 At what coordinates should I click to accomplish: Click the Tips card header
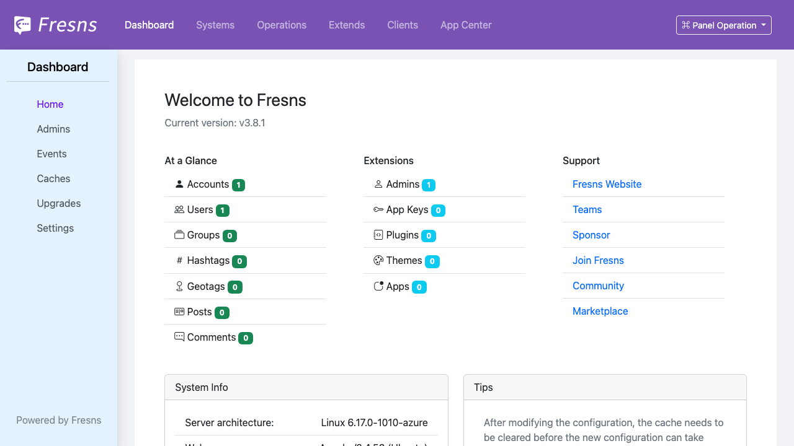[605, 387]
